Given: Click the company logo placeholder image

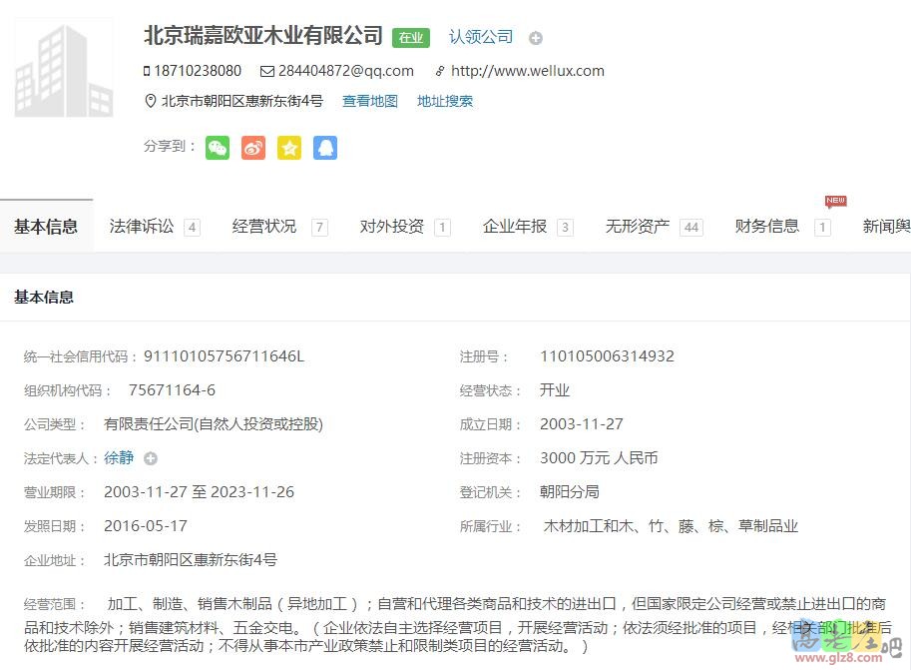Looking at the screenshot, I should pyautogui.click(x=63, y=67).
